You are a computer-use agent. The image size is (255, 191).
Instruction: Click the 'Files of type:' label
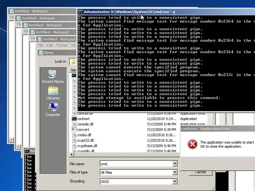click(x=79, y=172)
